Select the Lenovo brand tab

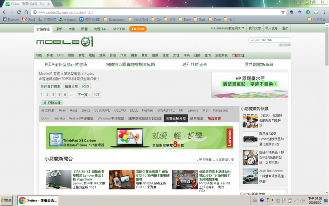pos(193,110)
